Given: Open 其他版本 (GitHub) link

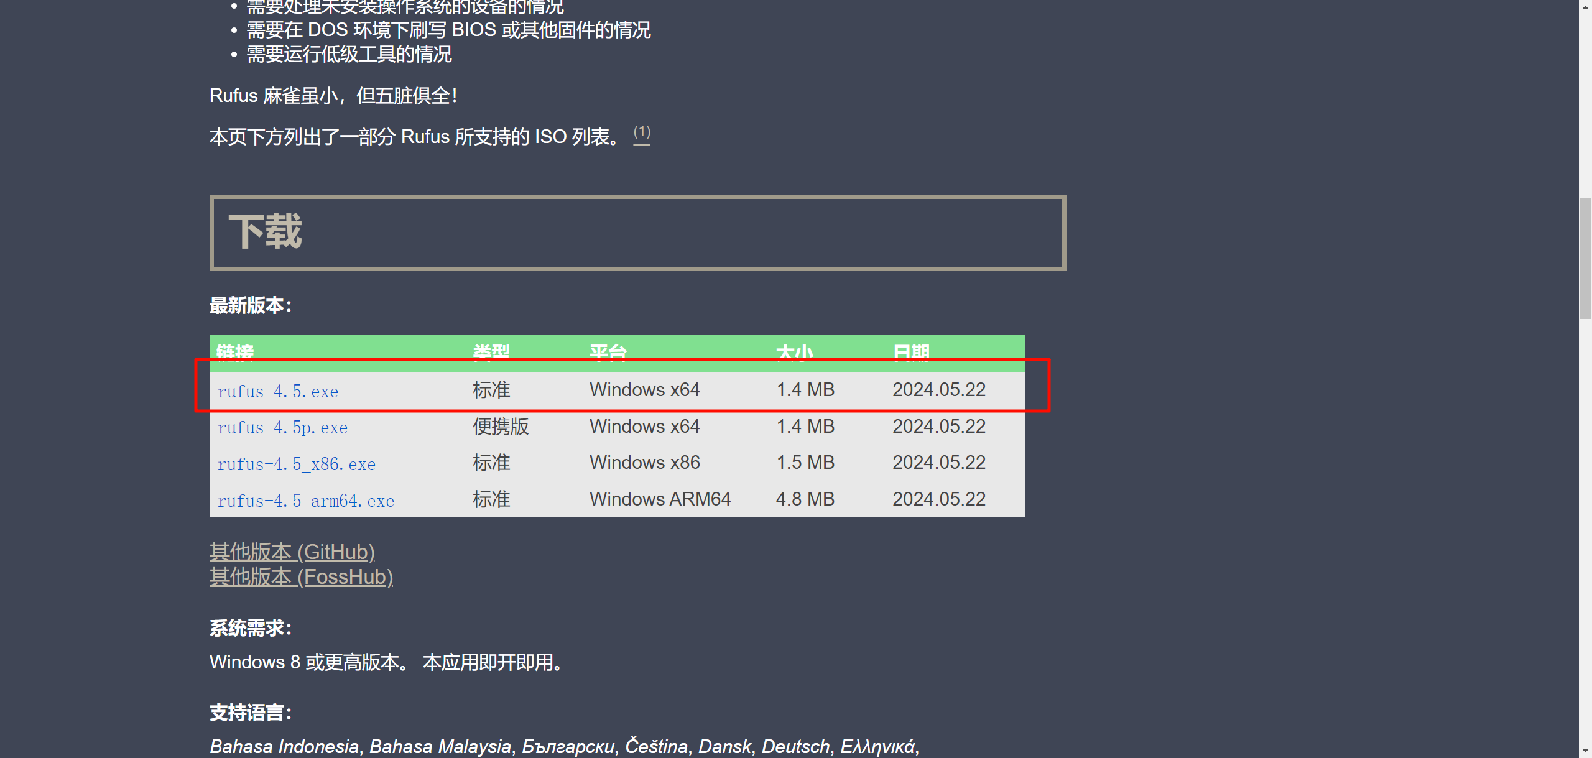Looking at the screenshot, I should 292,552.
